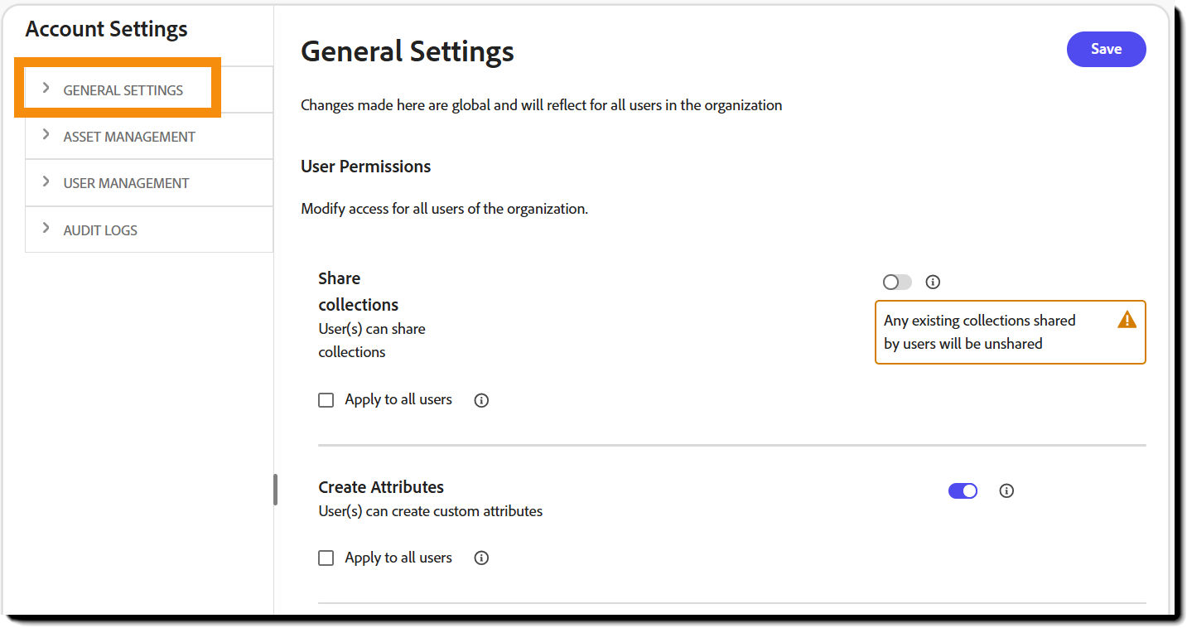
Task: Expand the Audit Logs section chevron
Action: pyautogui.click(x=48, y=229)
